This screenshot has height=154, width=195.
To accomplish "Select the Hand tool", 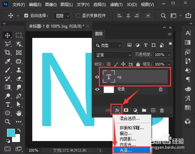I will pyautogui.click(x=19, y=113).
